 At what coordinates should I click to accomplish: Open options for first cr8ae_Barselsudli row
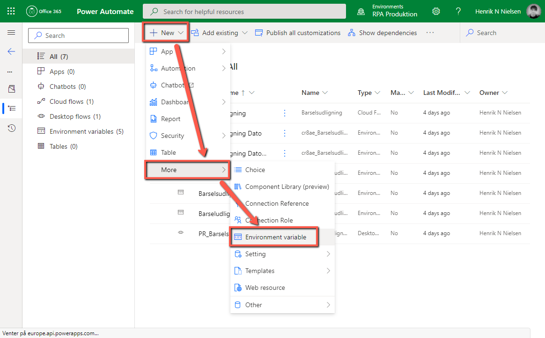tap(285, 133)
